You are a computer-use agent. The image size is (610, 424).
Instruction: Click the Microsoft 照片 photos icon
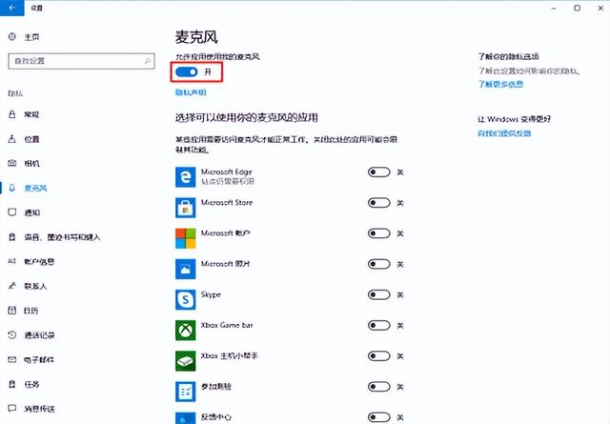[x=186, y=269]
